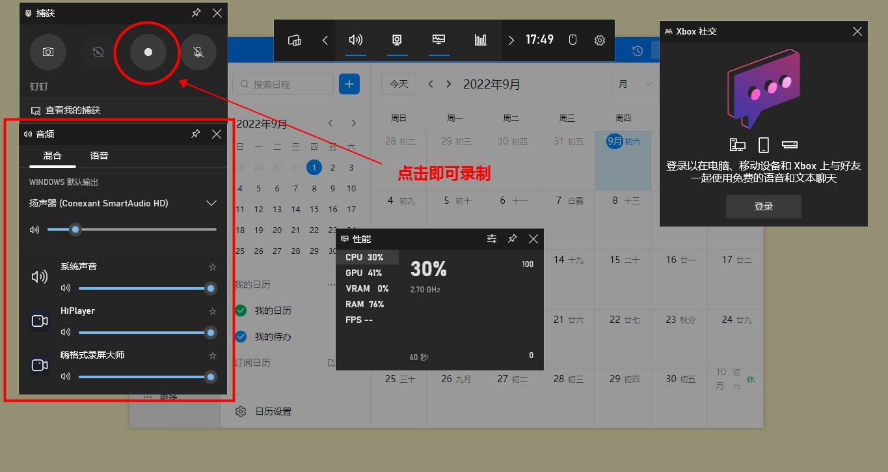Open the 2022年9月 month picker in main calendar
Image resolution: width=888 pixels, height=472 pixels.
(x=492, y=84)
